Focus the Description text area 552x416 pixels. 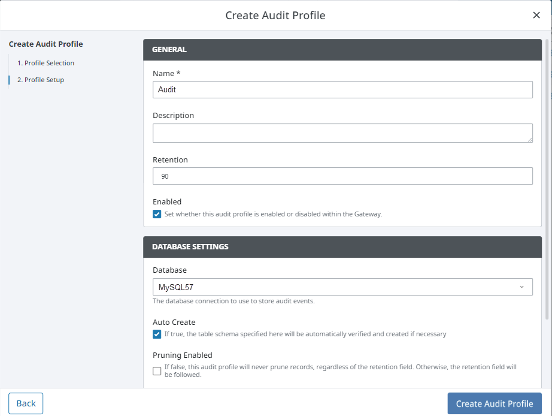(x=342, y=133)
